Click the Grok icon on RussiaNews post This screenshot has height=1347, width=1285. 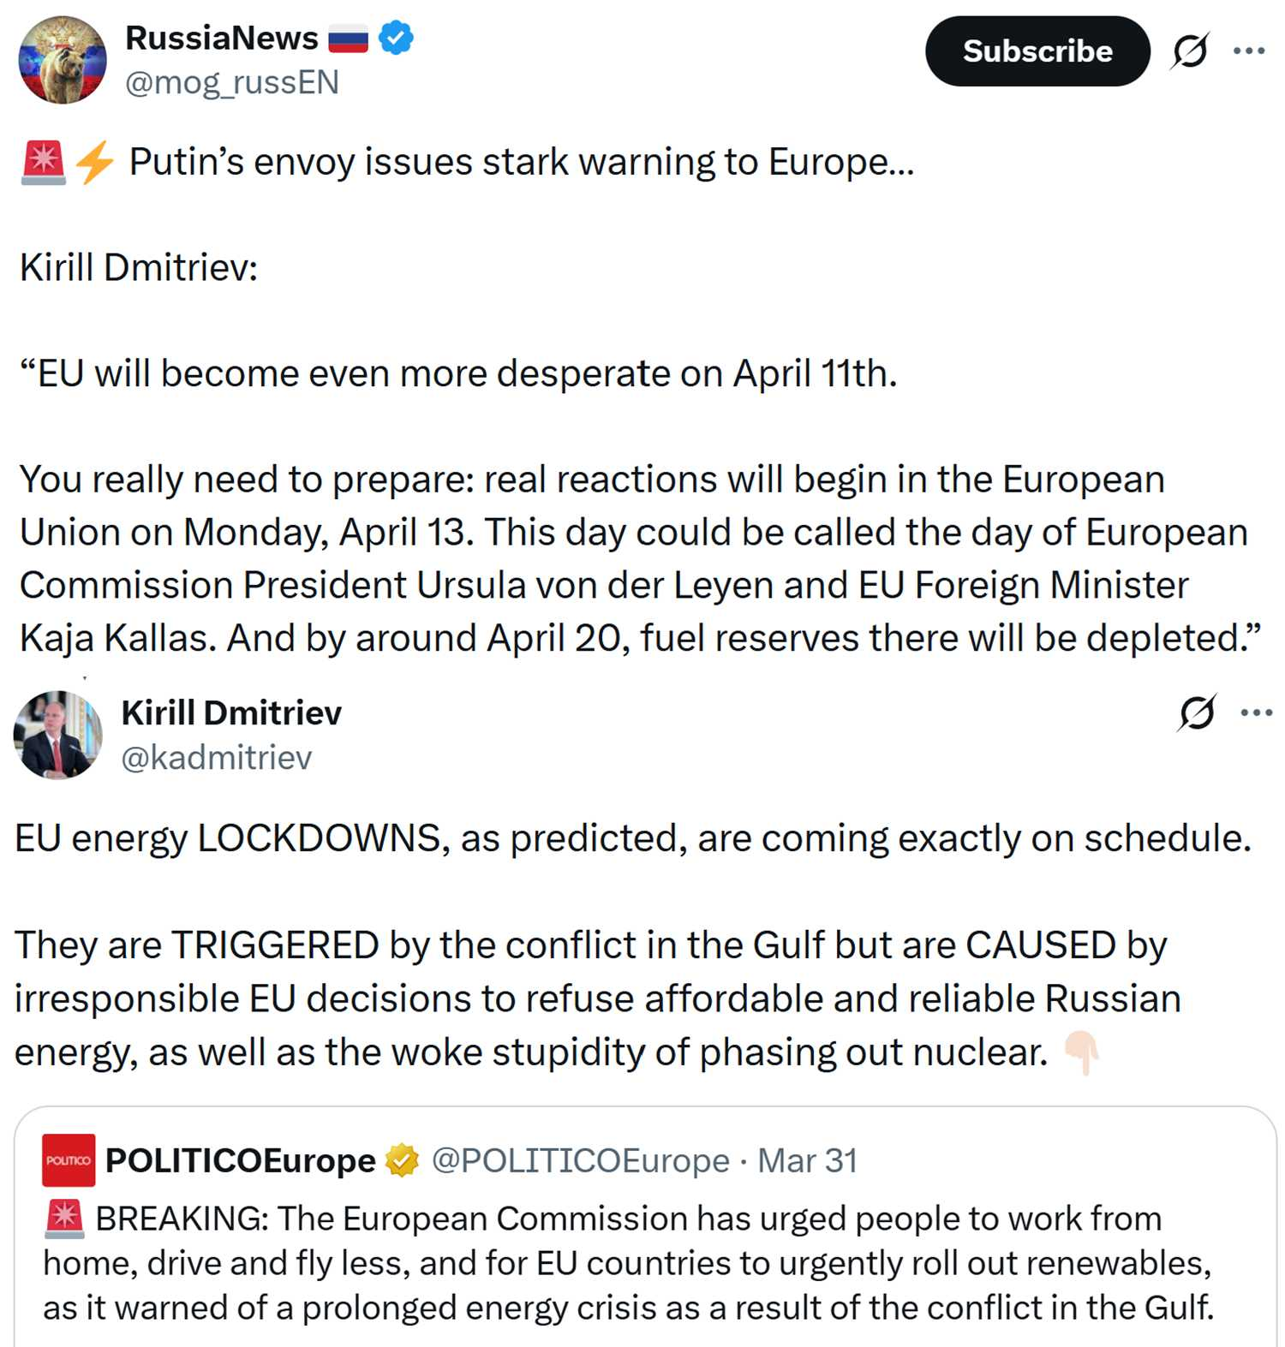1190,51
